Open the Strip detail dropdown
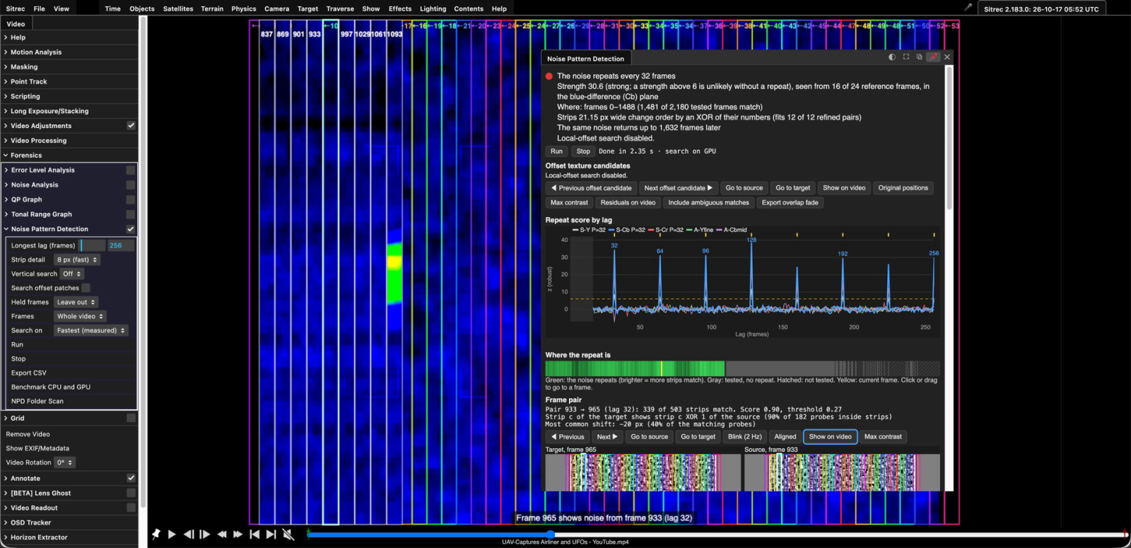The height and width of the screenshot is (548, 1131). (77, 260)
